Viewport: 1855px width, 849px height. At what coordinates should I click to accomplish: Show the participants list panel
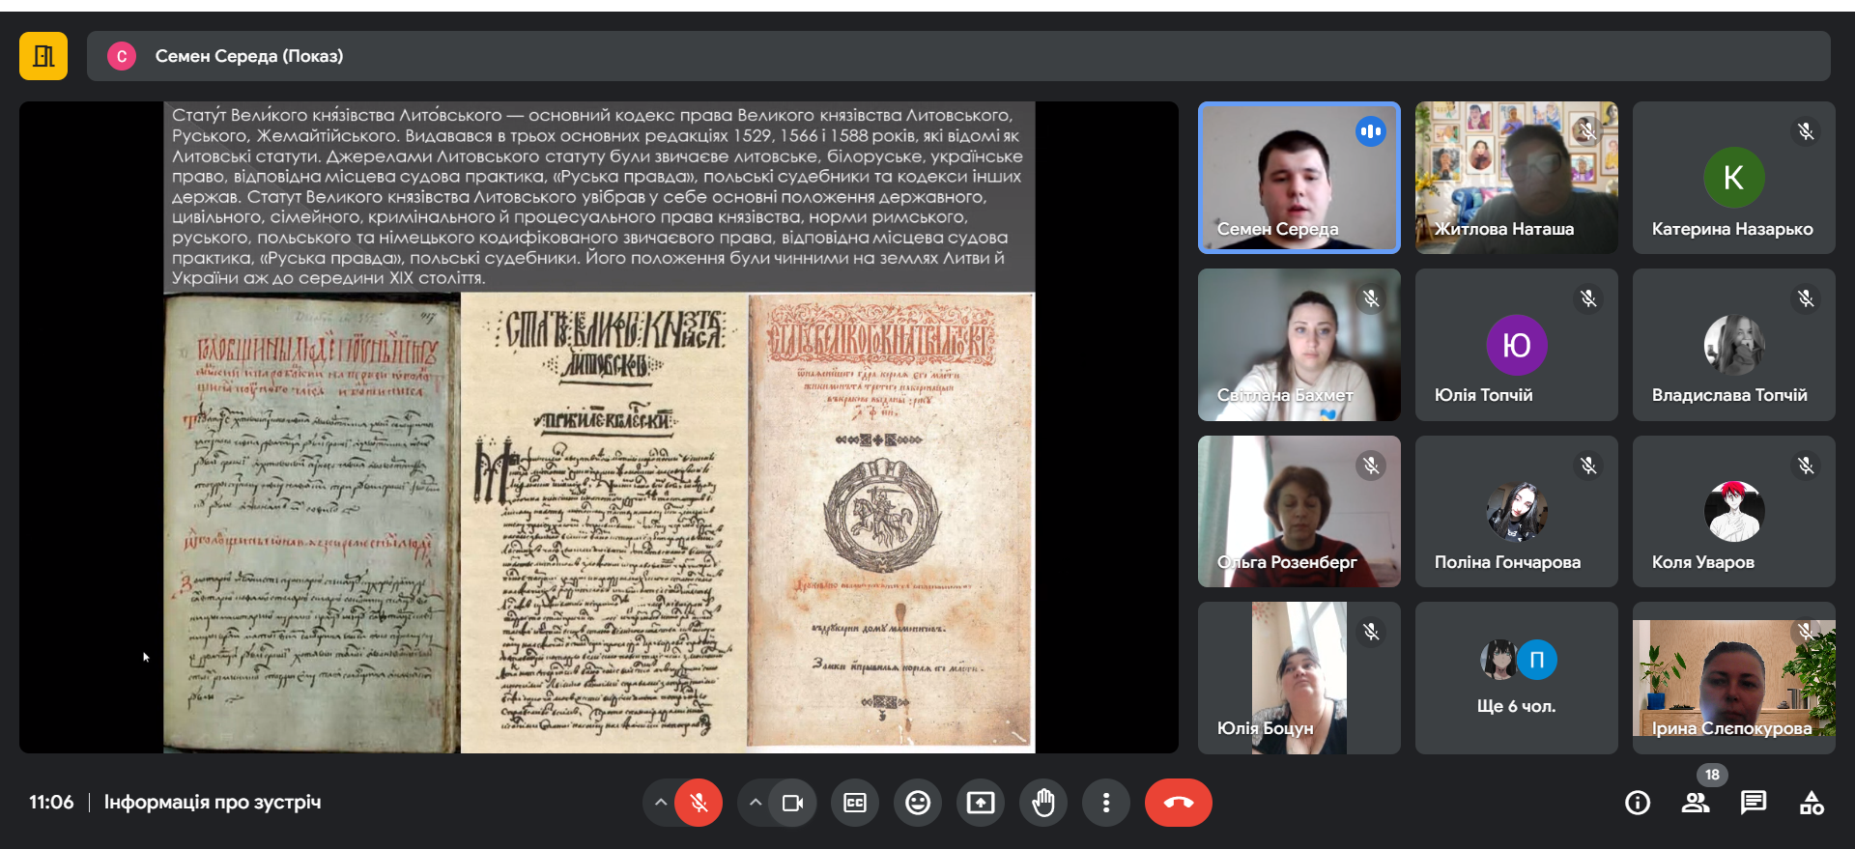[x=1695, y=803]
